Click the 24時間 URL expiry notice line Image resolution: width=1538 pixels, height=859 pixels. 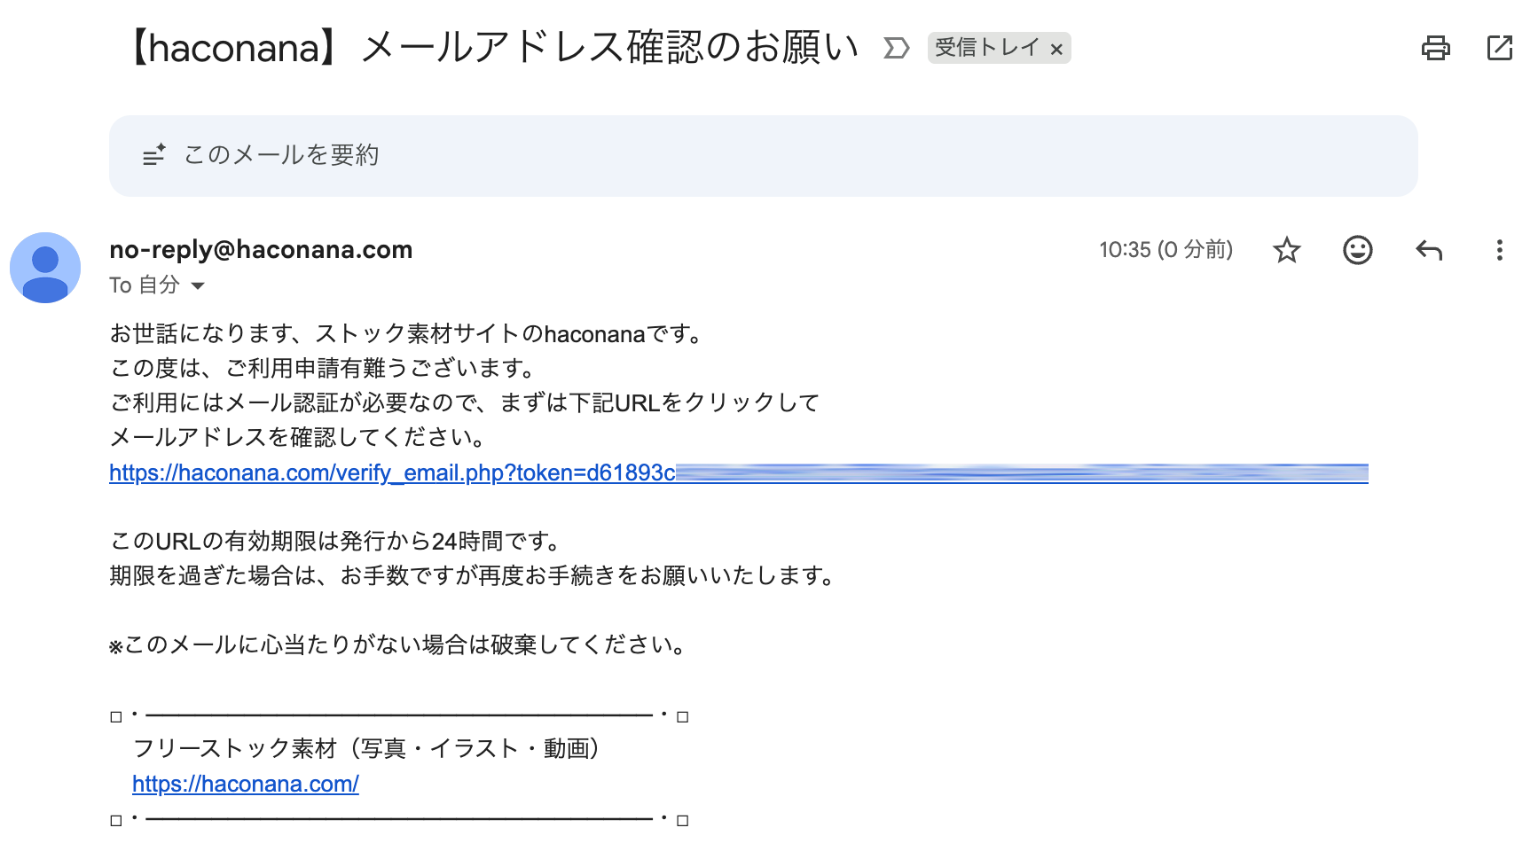point(335,542)
